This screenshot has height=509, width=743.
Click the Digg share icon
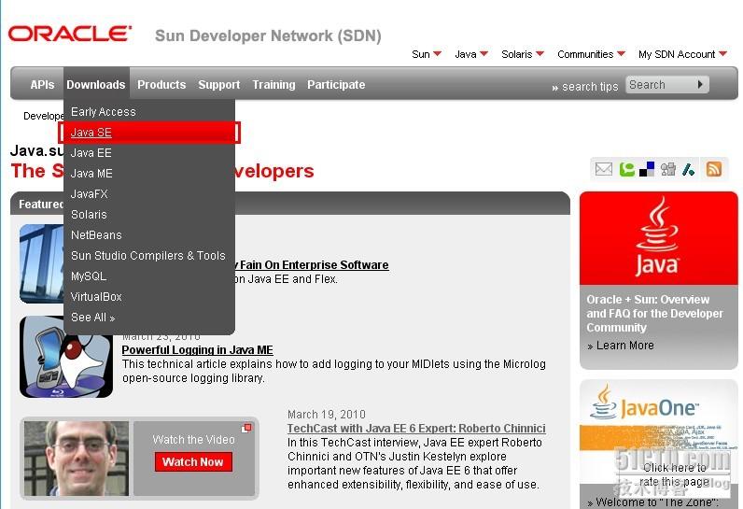[x=668, y=169]
